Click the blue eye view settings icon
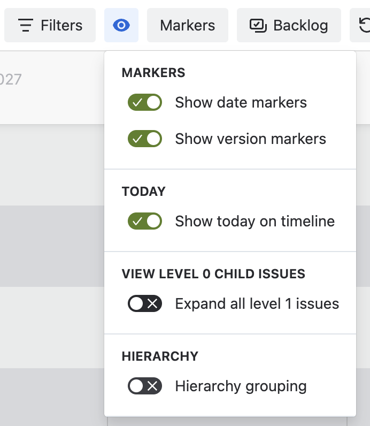The height and width of the screenshot is (426, 370). click(121, 25)
